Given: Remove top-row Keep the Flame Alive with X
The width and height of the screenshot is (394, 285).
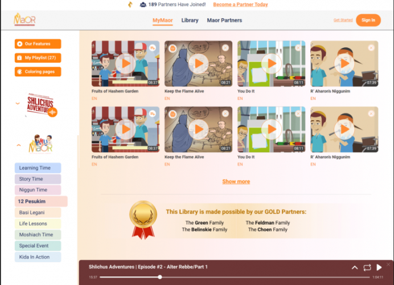Looking at the screenshot, I should coord(225,48).
